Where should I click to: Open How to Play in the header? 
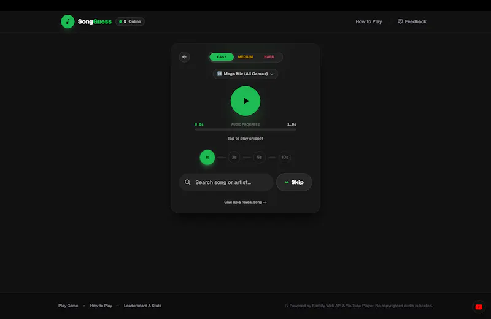pyautogui.click(x=369, y=21)
